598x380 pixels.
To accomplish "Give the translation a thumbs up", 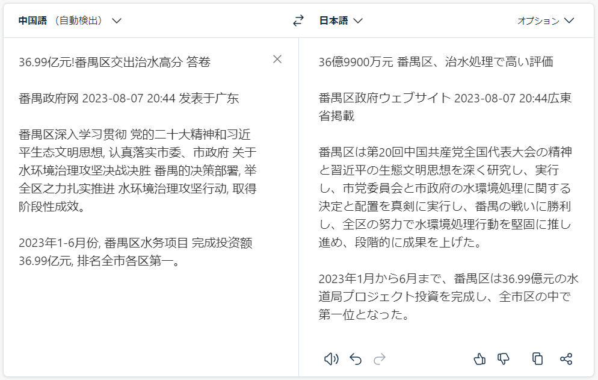I will click(x=479, y=359).
